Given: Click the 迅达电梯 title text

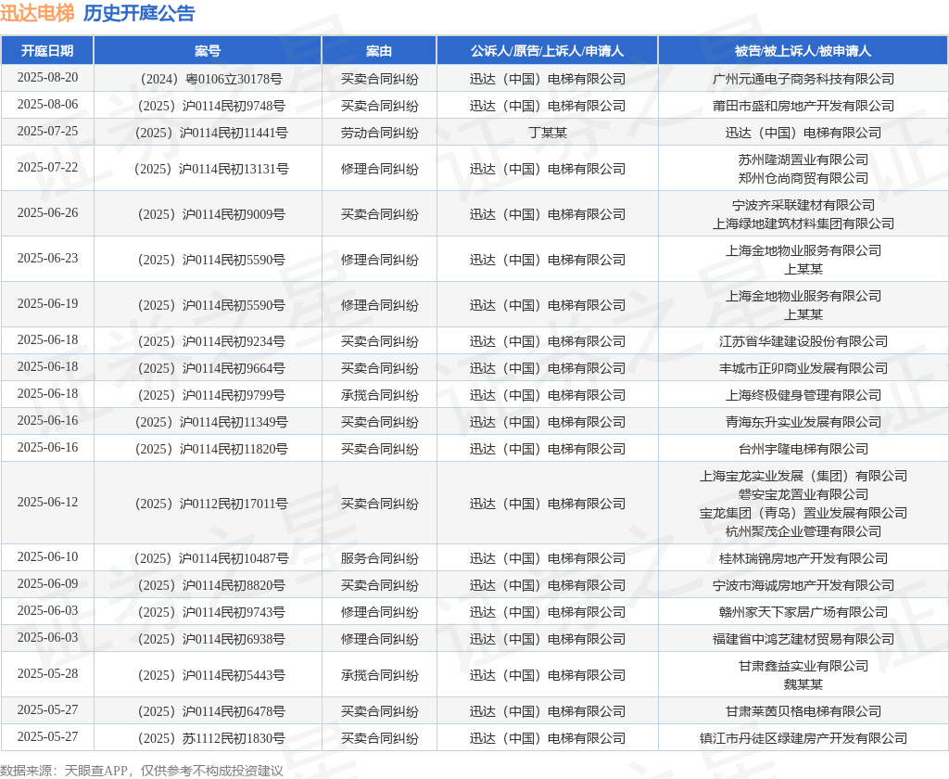Looking at the screenshot, I should point(37,13).
